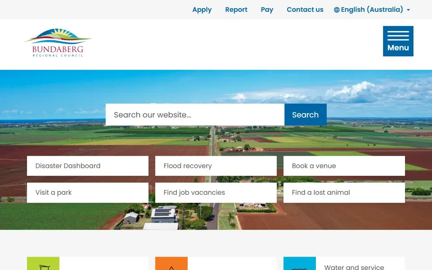Open the Apply link in top bar
This screenshot has width=432, height=270.
click(202, 9)
